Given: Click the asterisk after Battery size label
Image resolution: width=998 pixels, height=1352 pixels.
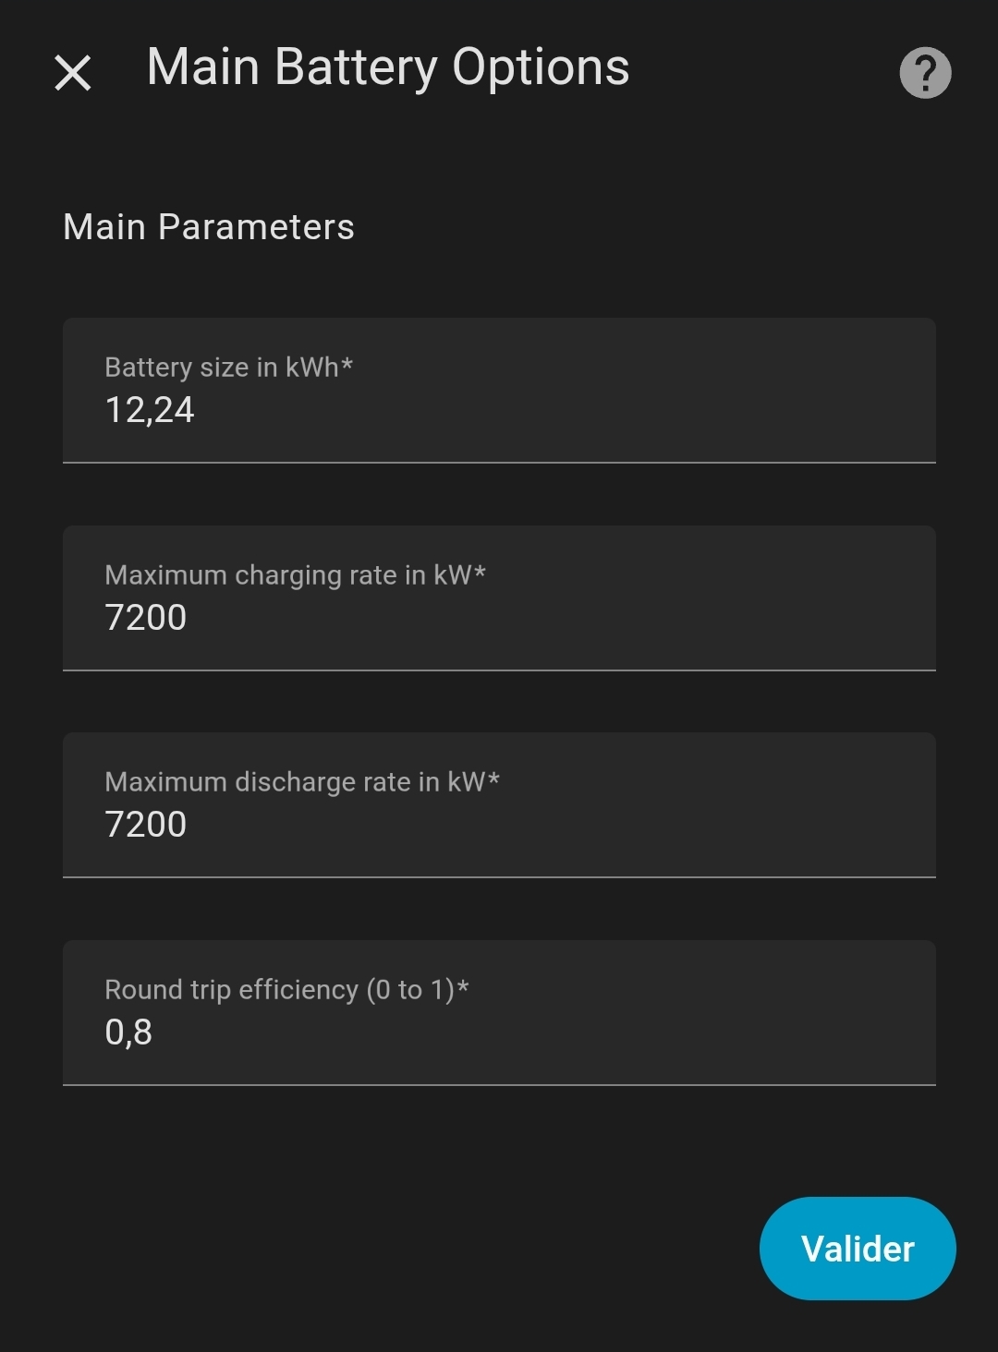Looking at the screenshot, I should tap(347, 364).
